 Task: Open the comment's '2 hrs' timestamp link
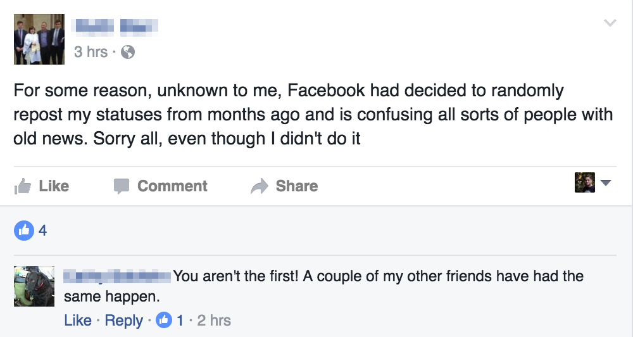pos(214,321)
